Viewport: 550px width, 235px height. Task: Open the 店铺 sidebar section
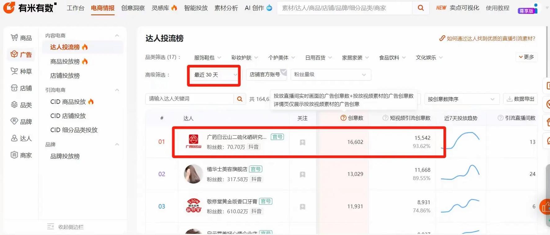pos(21,88)
